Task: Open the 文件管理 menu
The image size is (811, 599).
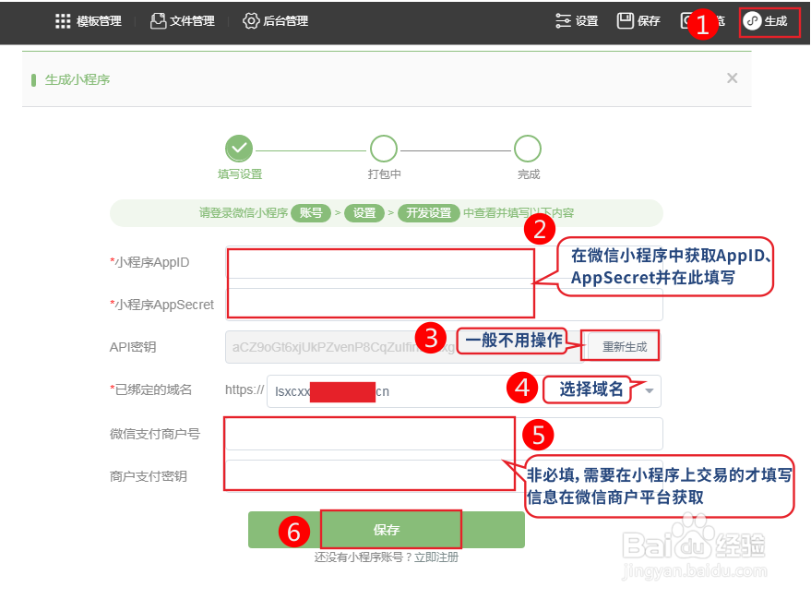Action: pyautogui.click(x=182, y=21)
